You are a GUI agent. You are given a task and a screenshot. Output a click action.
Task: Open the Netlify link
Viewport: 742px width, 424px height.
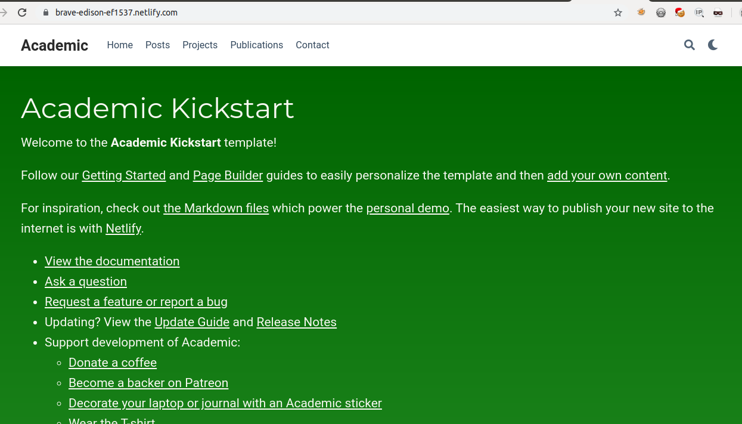123,228
